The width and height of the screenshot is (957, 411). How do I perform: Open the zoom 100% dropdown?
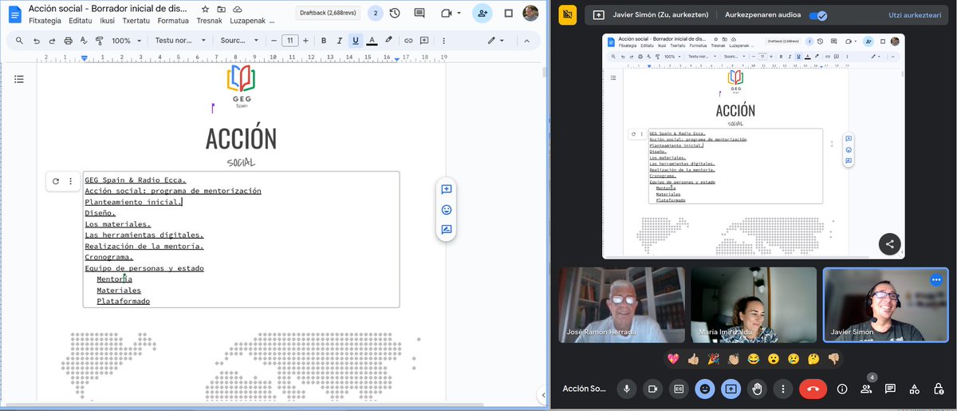click(x=127, y=40)
